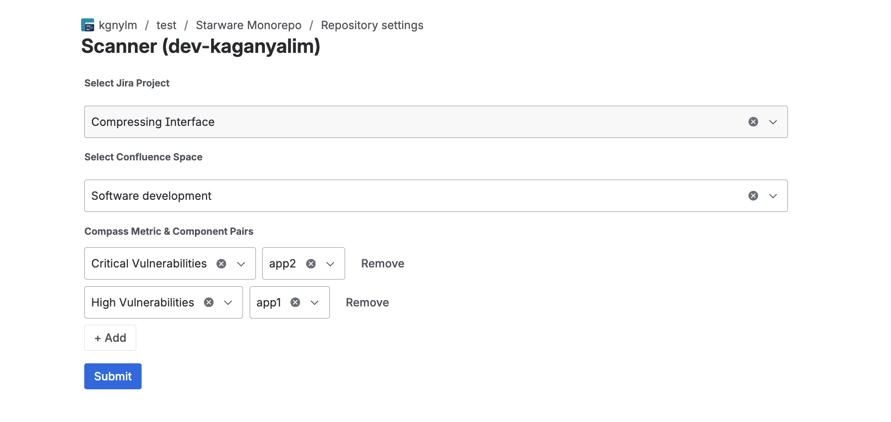Remove the Critical Vulnerabilities app2 pair
This screenshot has width=891, height=422.
383,263
